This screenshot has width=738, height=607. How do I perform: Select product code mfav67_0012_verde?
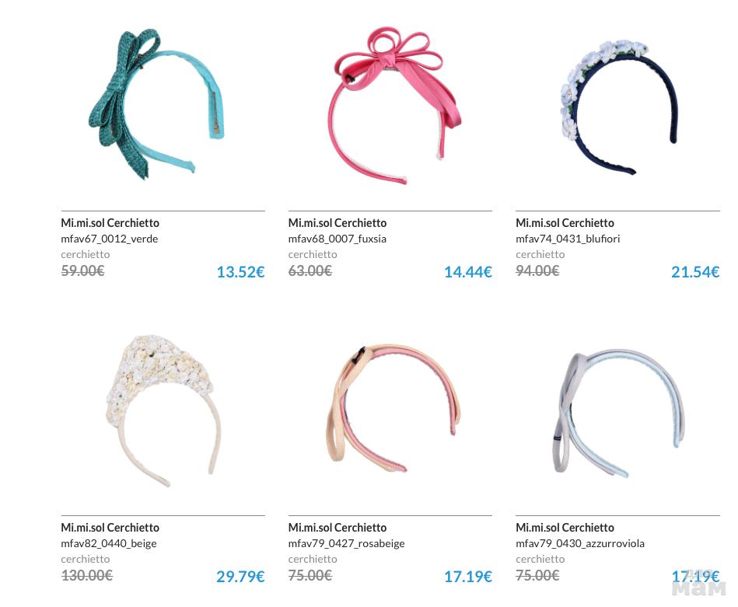[x=109, y=239]
